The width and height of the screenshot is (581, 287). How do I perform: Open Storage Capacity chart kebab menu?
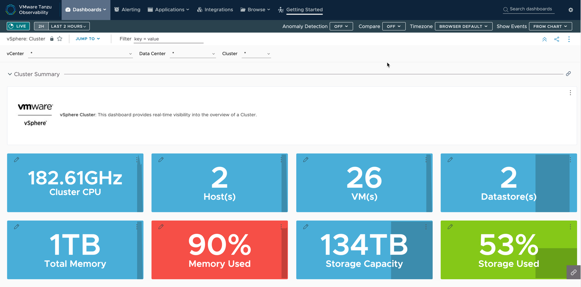tap(426, 227)
